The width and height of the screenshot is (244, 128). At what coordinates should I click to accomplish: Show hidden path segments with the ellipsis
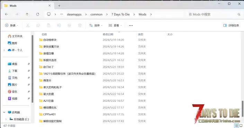(62, 14)
